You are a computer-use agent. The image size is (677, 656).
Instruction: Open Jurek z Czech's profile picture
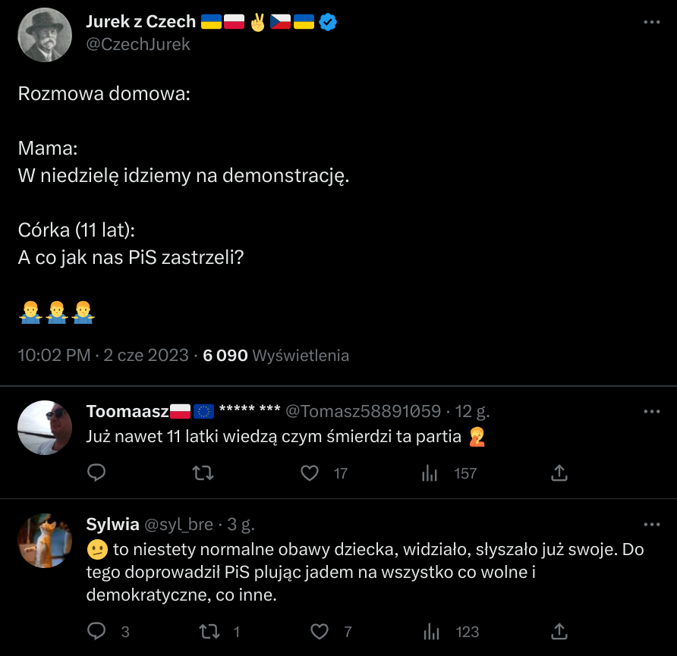[44, 34]
